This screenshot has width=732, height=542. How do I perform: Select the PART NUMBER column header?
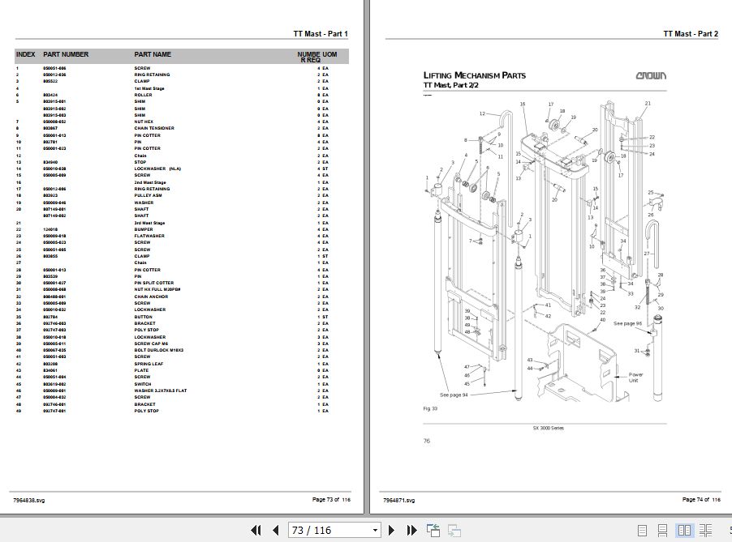(x=65, y=54)
